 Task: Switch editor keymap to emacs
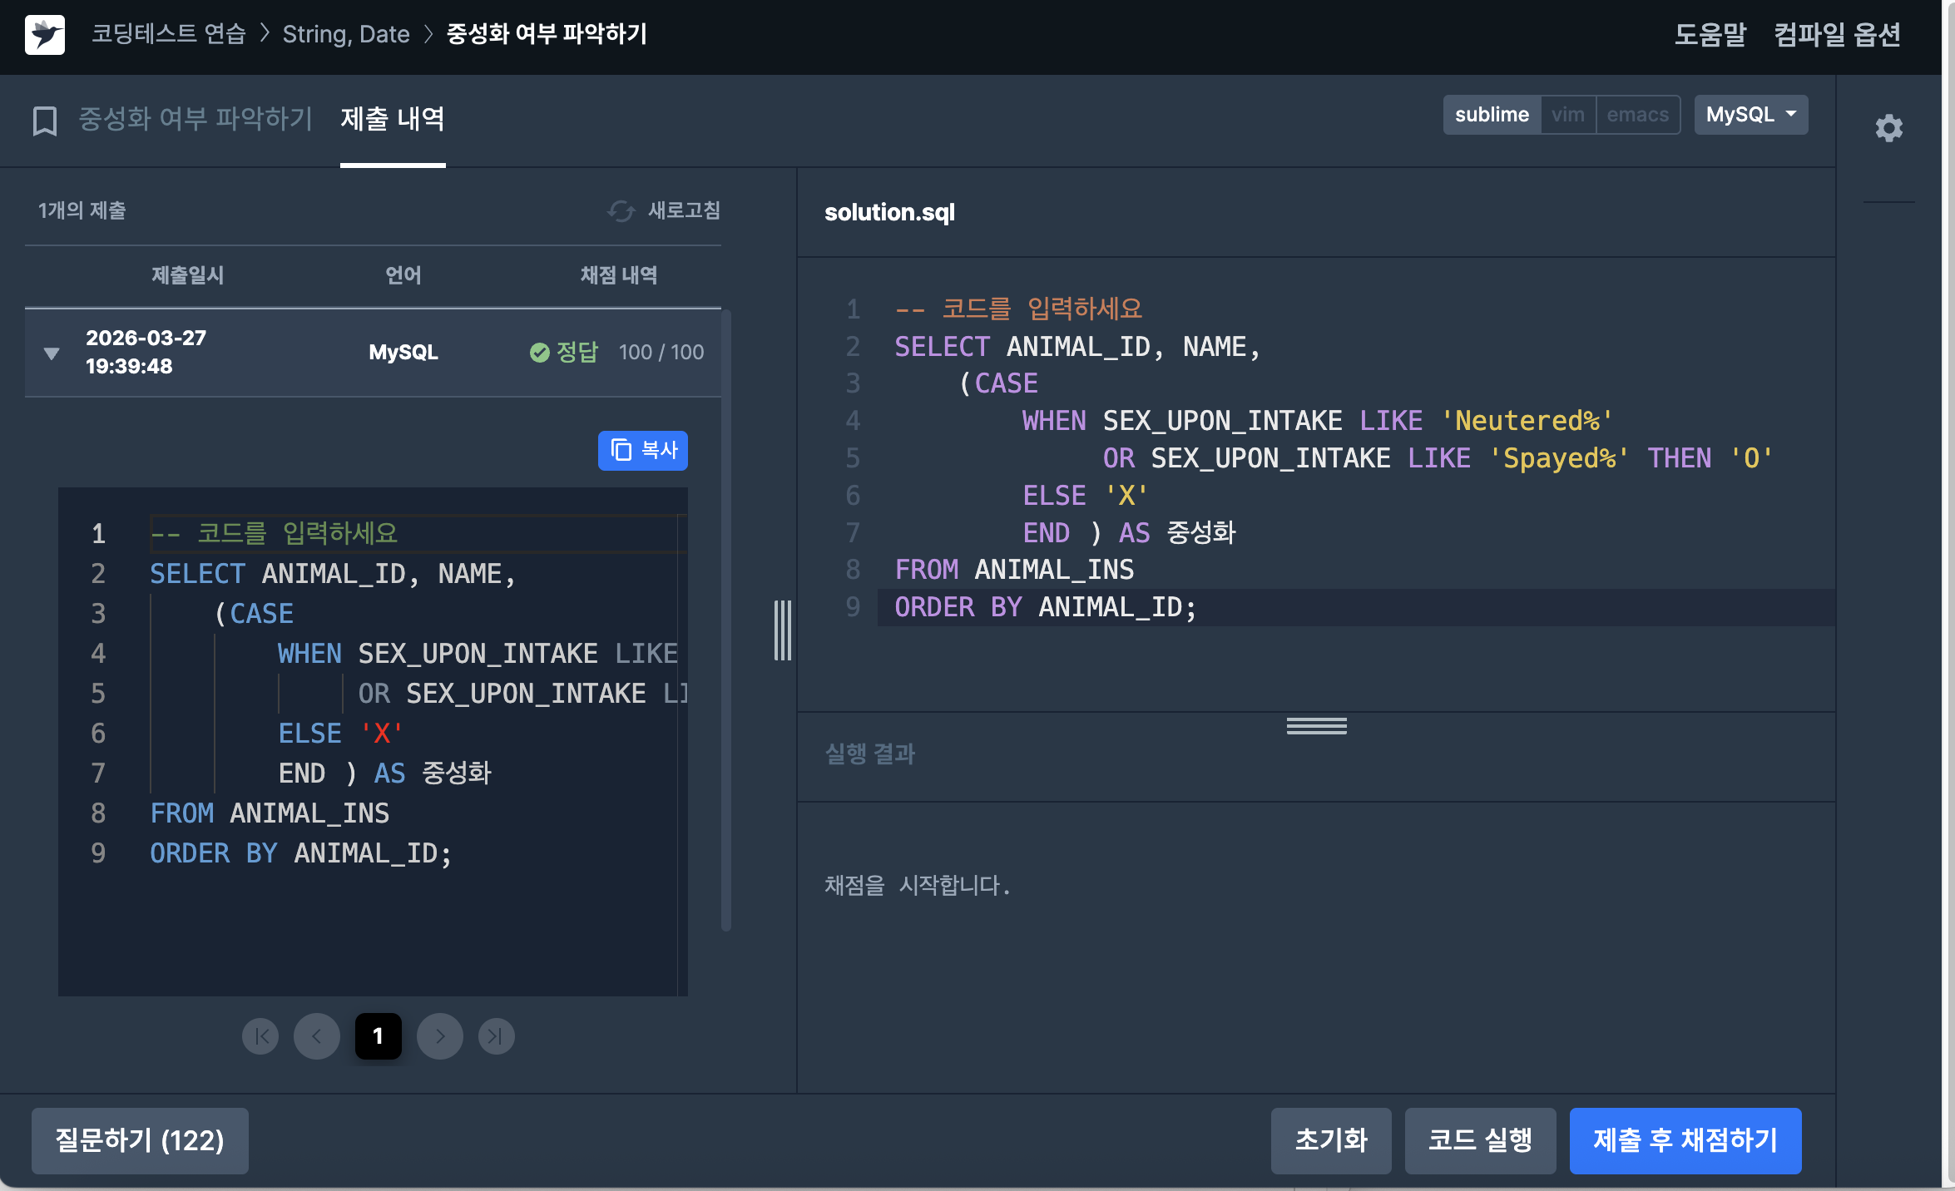(1637, 115)
